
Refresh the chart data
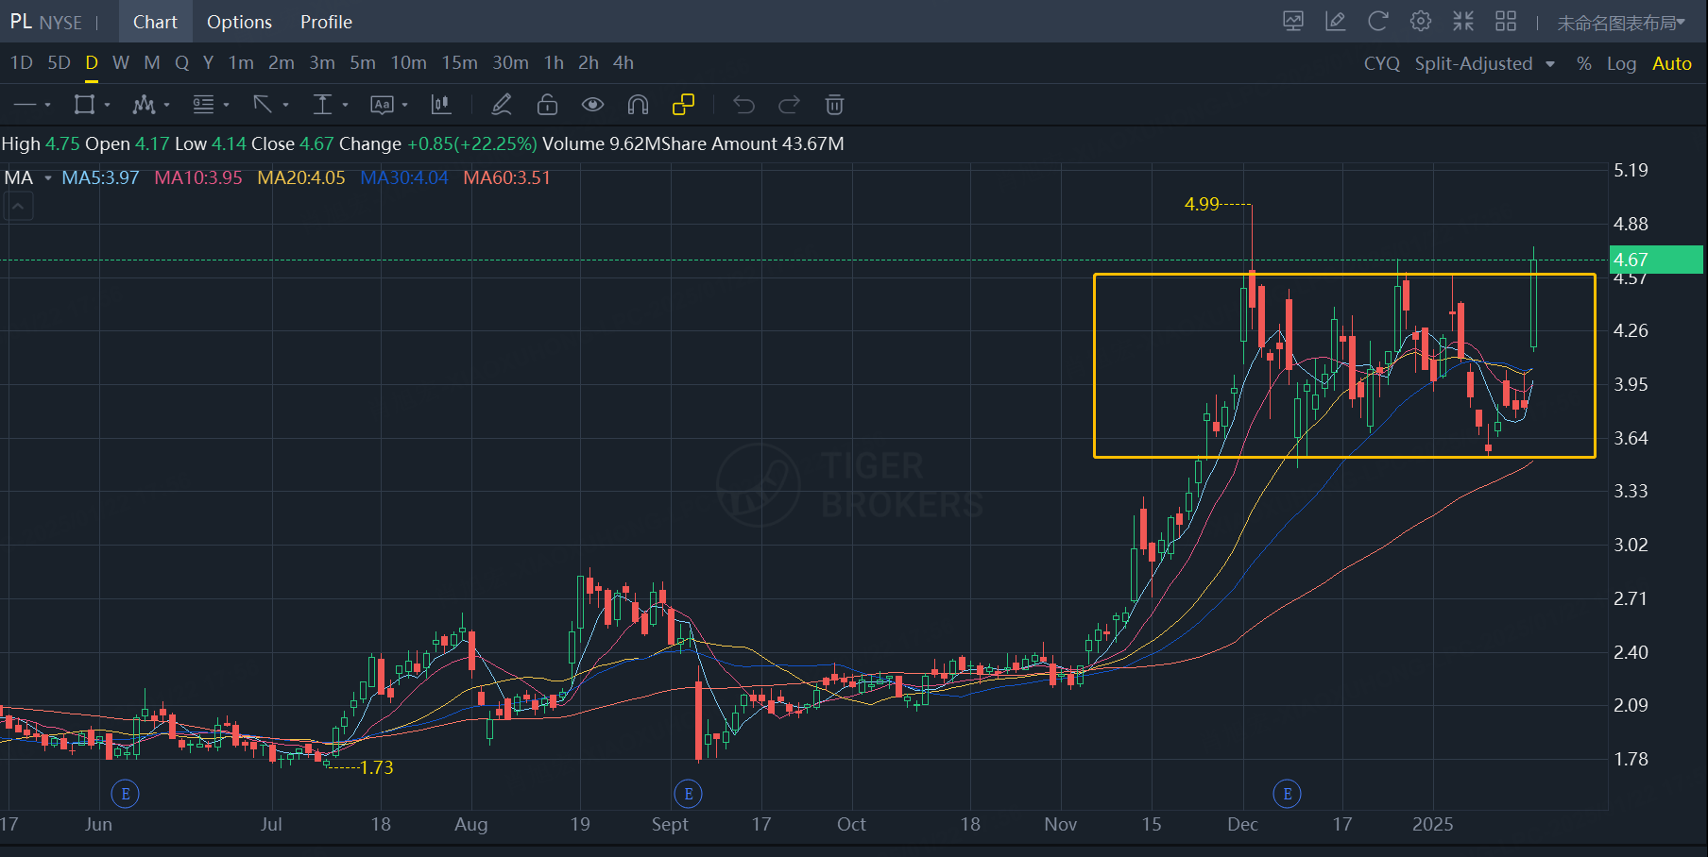pos(1377,22)
